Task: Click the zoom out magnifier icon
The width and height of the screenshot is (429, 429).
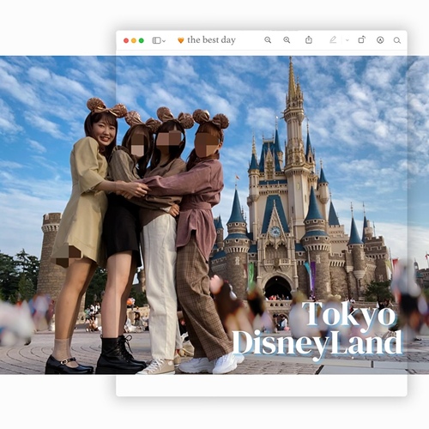Action: point(268,40)
